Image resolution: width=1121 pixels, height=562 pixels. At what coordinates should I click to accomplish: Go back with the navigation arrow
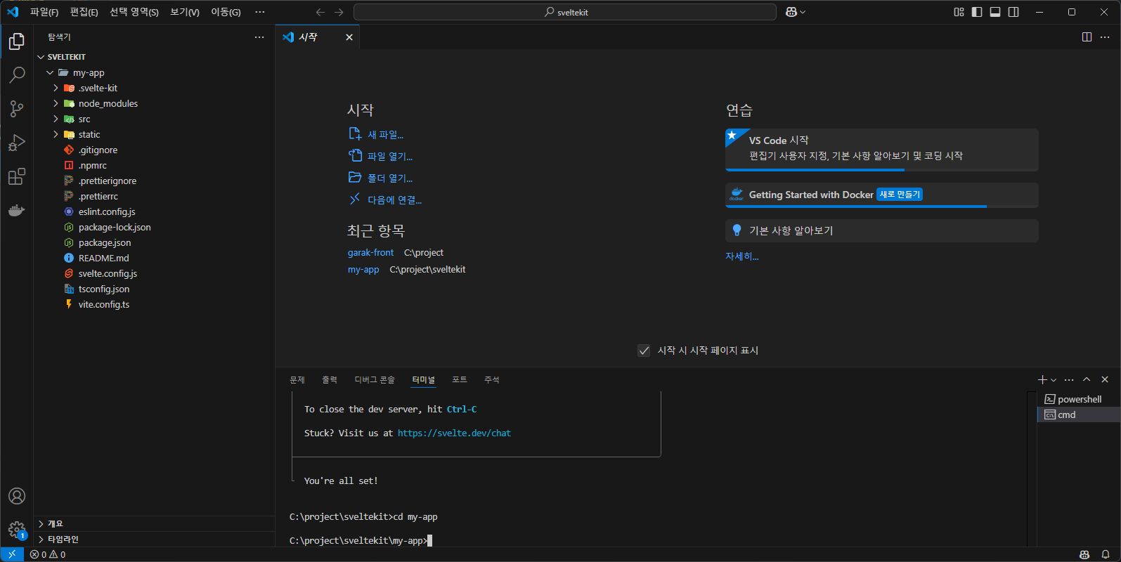click(x=320, y=12)
